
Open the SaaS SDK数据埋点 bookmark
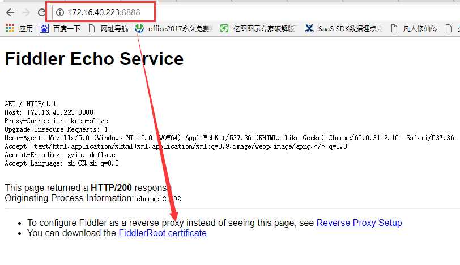tap(350, 28)
